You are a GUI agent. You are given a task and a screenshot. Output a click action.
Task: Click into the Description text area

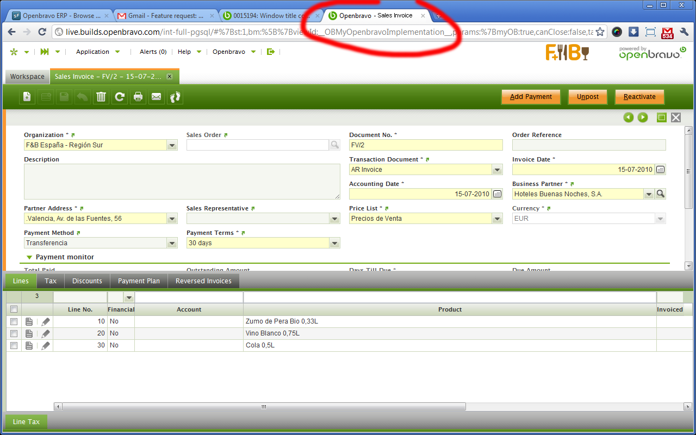[x=182, y=182]
